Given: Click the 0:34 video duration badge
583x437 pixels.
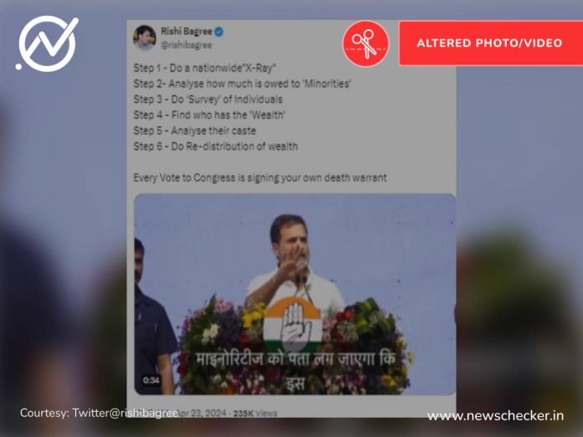Looking at the screenshot, I should [151, 381].
